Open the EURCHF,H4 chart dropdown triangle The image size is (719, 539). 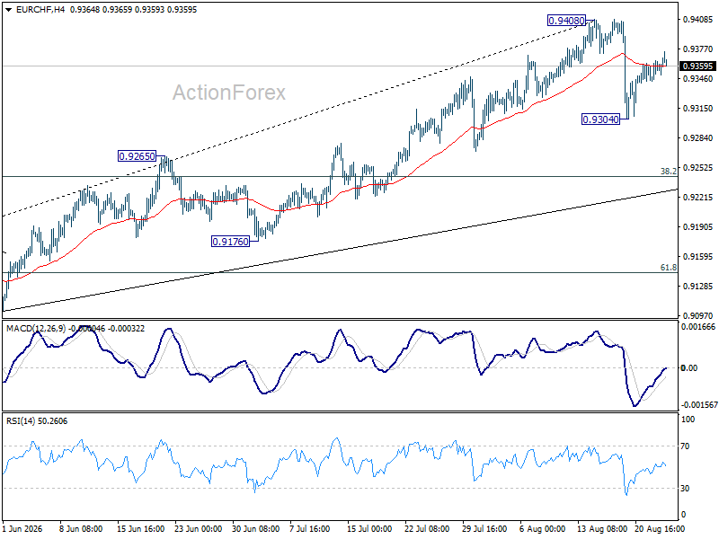tap(8, 10)
